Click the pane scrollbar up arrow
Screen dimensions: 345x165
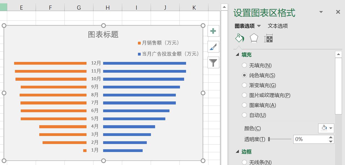pos(339,54)
